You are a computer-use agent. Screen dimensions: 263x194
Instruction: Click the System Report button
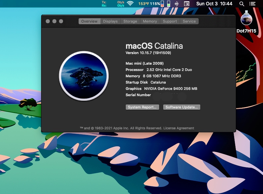(142, 107)
